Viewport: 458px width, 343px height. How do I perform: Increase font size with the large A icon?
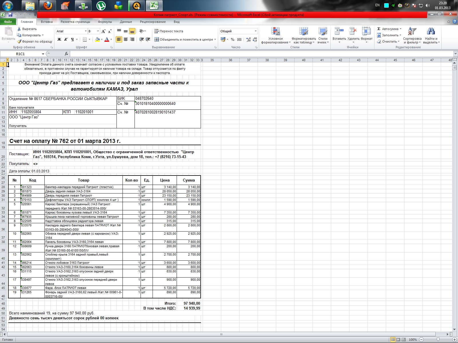(x=103, y=31)
